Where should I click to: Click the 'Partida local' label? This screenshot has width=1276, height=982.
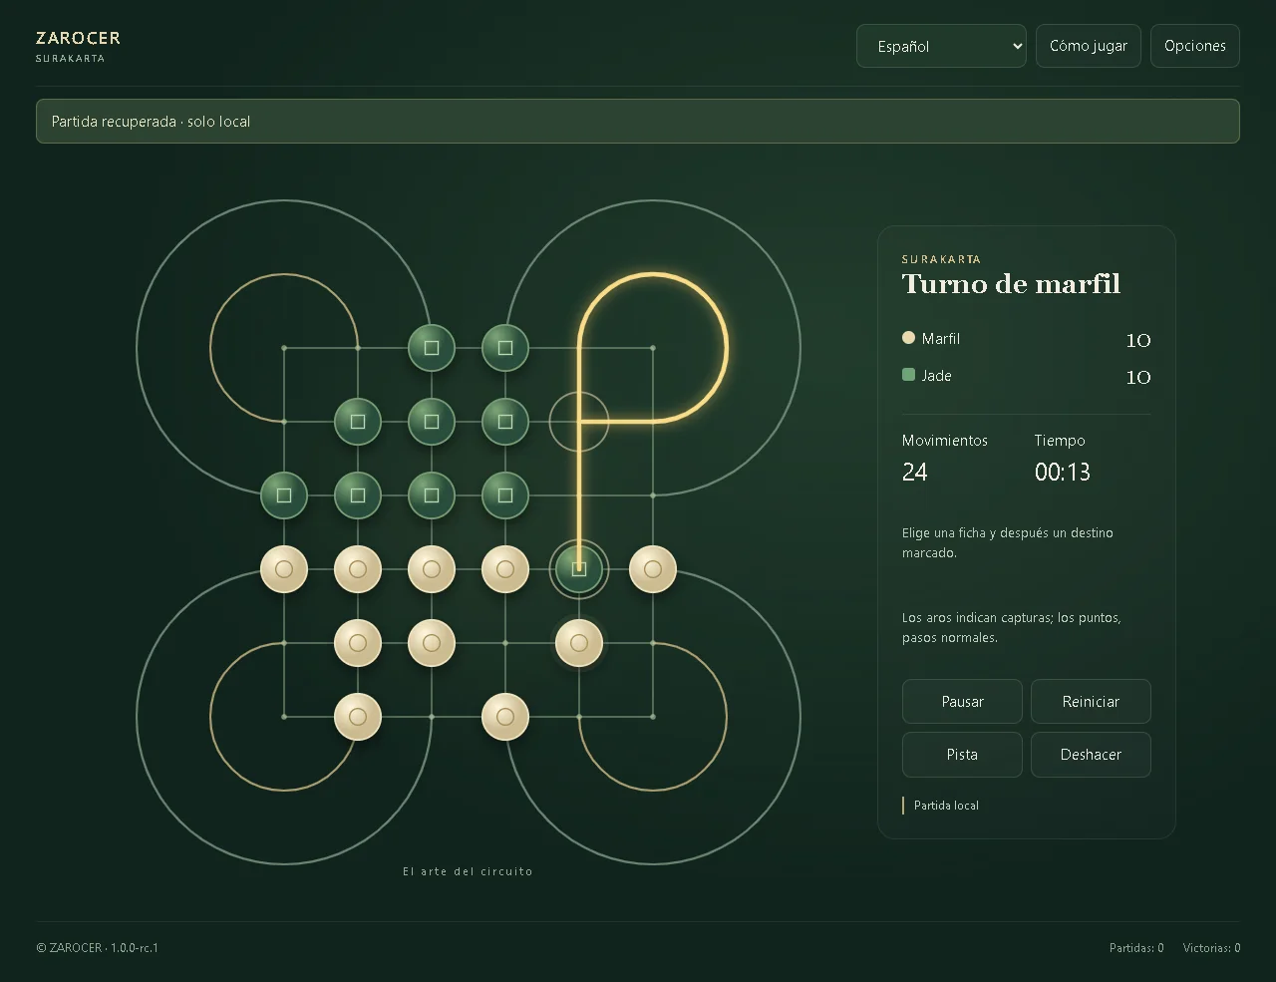946,806
